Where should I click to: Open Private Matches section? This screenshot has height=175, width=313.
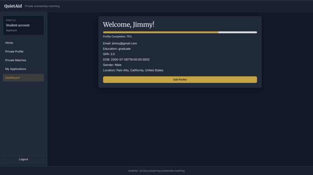pyautogui.click(x=23, y=60)
